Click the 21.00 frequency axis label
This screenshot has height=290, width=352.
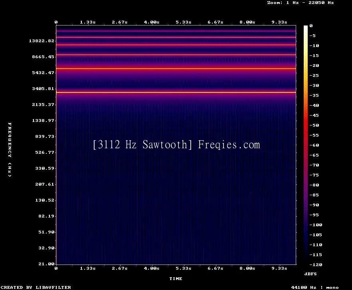tap(46, 264)
